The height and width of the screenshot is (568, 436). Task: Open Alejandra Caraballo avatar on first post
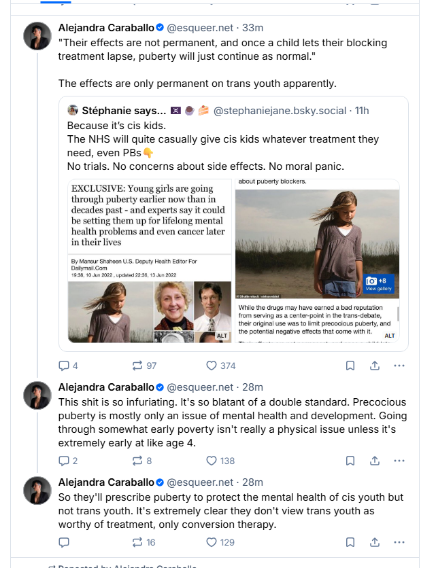pyautogui.click(x=37, y=36)
